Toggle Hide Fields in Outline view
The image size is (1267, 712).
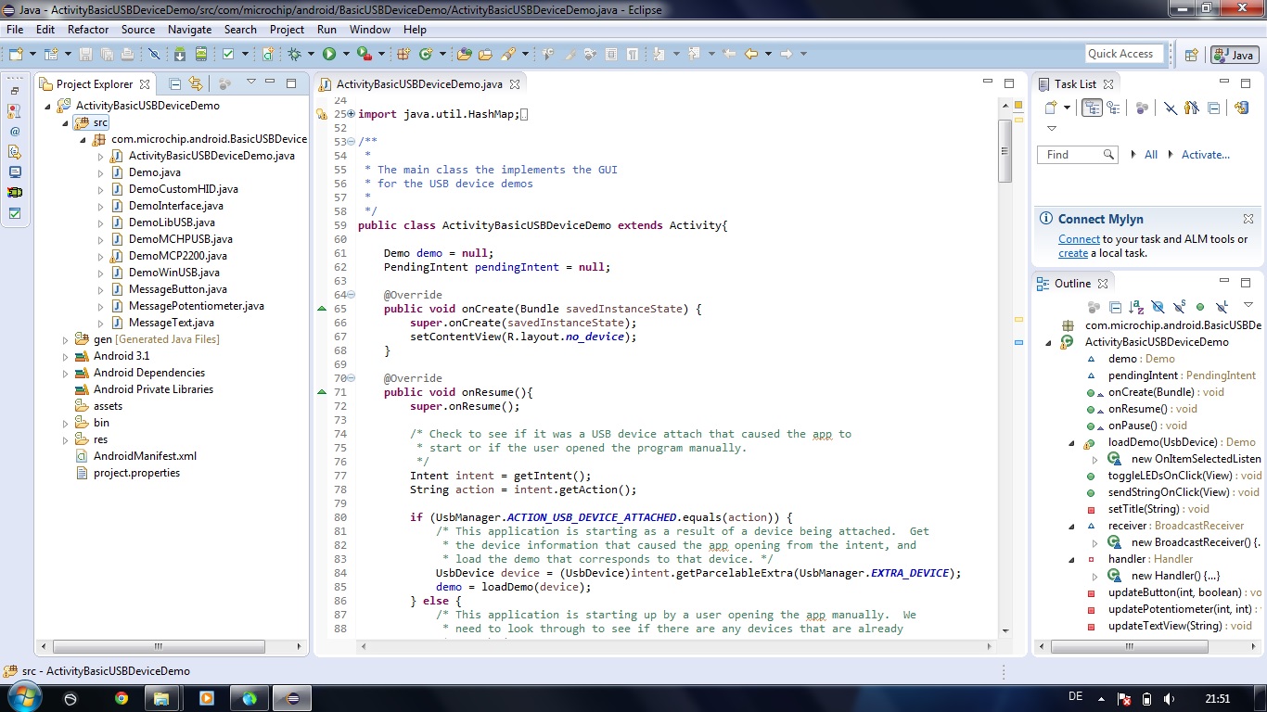(1158, 307)
